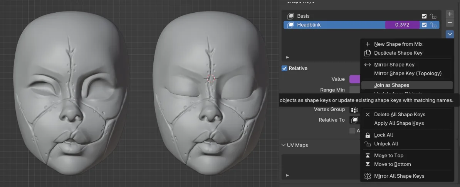Click the open padlock Unlock All icon
The height and width of the screenshot is (187, 460).
(x=368, y=144)
